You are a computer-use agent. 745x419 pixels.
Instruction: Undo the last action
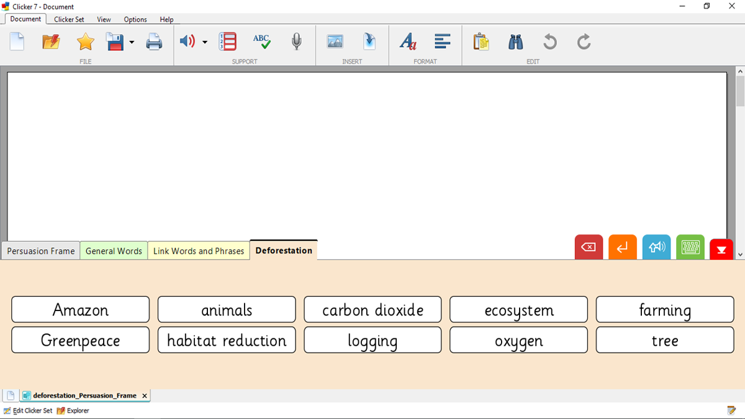tap(549, 42)
